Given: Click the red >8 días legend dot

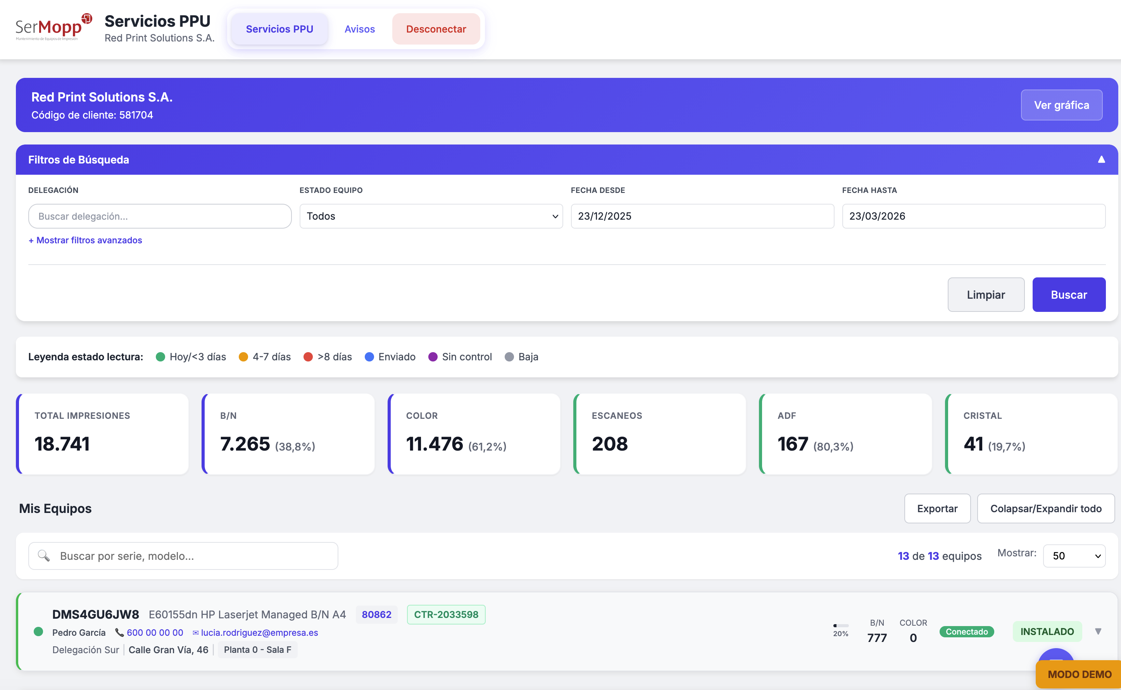Looking at the screenshot, I should click(309, 356).
